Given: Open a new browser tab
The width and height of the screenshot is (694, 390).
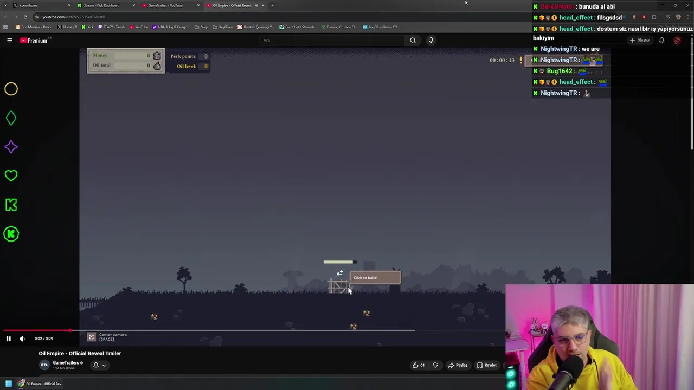Looking at the screenshot, I should [x=273, y=5].
